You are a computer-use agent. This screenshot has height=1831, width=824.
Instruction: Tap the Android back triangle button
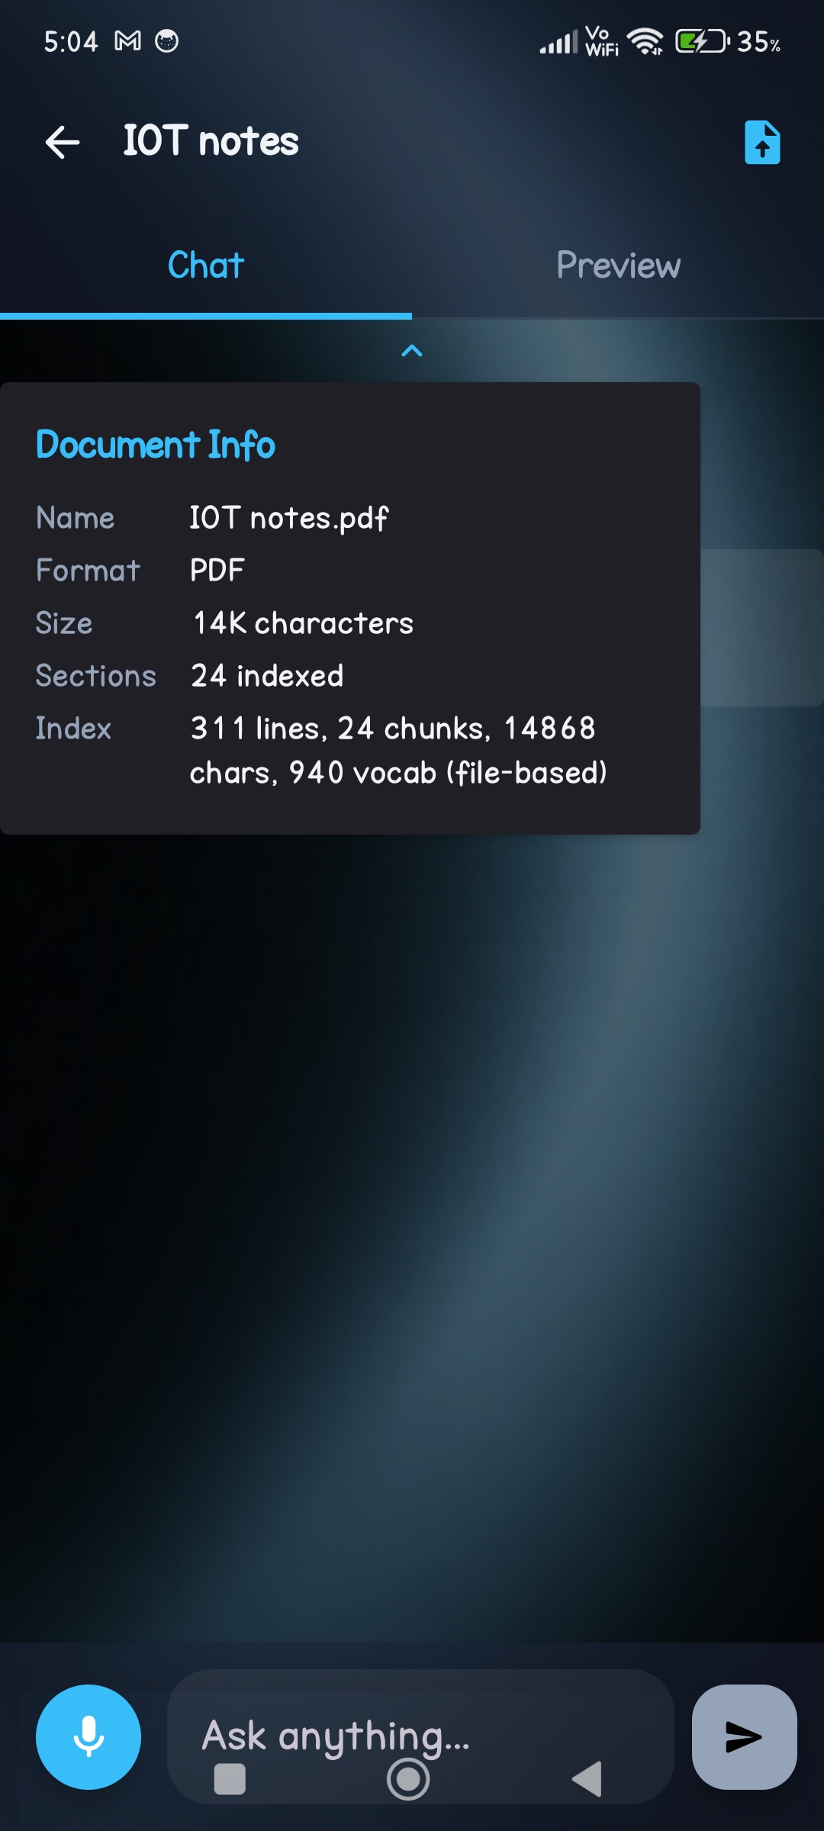(587, 1779)
